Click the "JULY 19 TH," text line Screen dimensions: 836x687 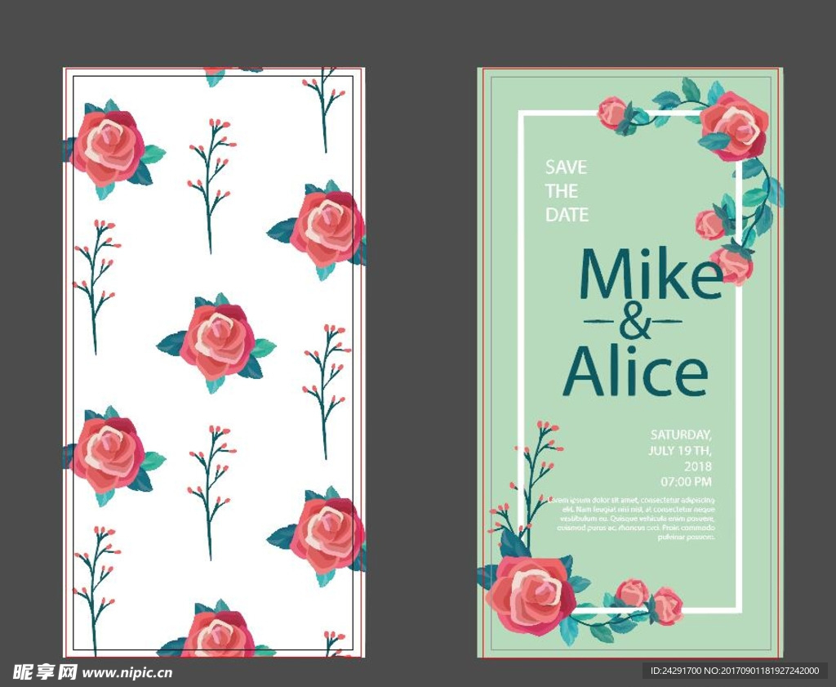pyautogui.click(x=680, y=451)
